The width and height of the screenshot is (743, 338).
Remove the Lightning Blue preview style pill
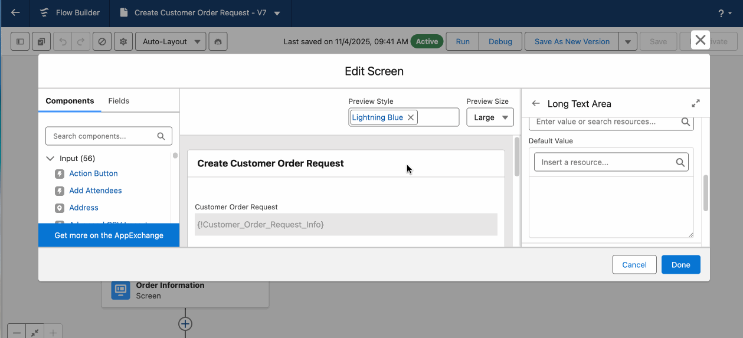tap(411, 117)
